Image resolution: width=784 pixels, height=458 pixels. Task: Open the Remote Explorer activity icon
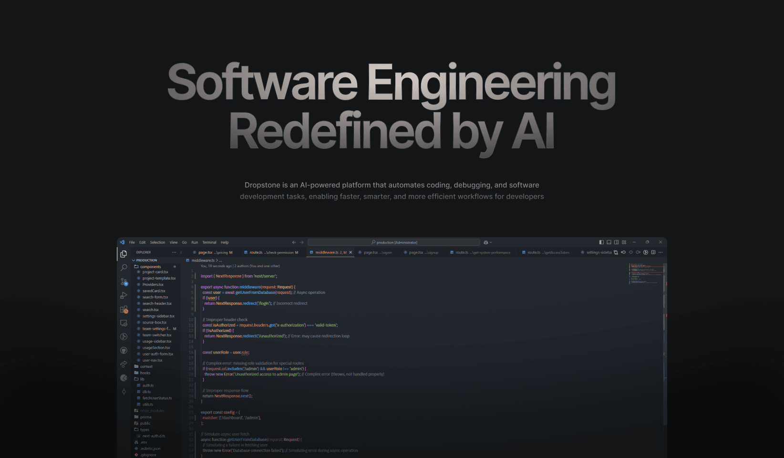124,323
